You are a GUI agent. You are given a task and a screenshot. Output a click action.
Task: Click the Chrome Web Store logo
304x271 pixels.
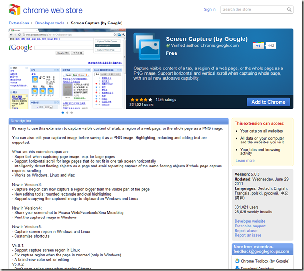(15, 9)
